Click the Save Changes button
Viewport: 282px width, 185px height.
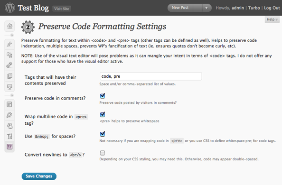coord(39,176)
